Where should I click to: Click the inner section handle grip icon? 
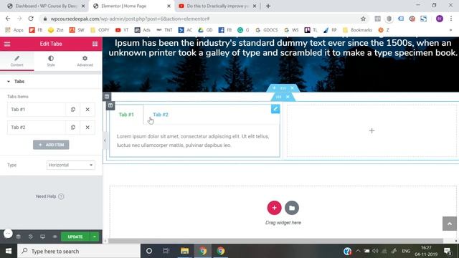[279, 97]
